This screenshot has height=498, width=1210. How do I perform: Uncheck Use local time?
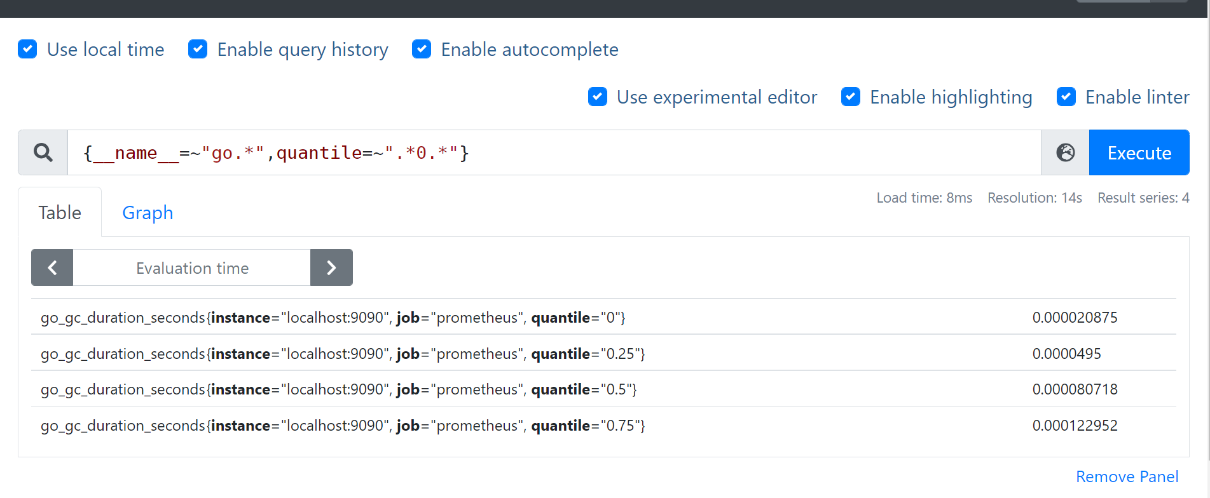[x=27, y=50]
